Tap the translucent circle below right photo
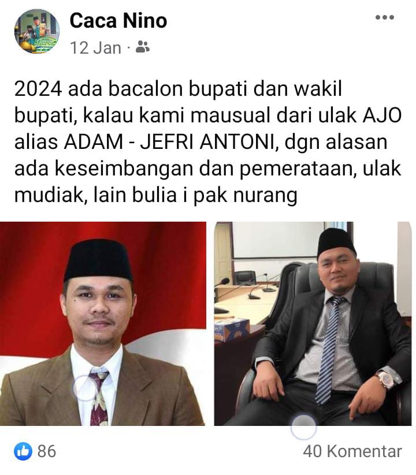The height and width of the screenshot is (475, 416). click(303, 427)
